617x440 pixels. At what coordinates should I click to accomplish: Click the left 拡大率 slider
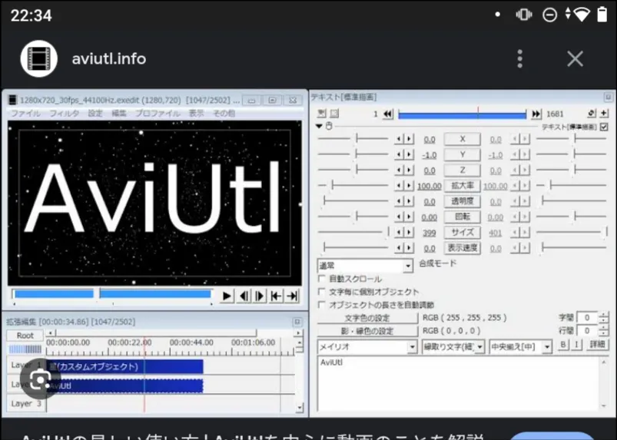tap(353, 185)
